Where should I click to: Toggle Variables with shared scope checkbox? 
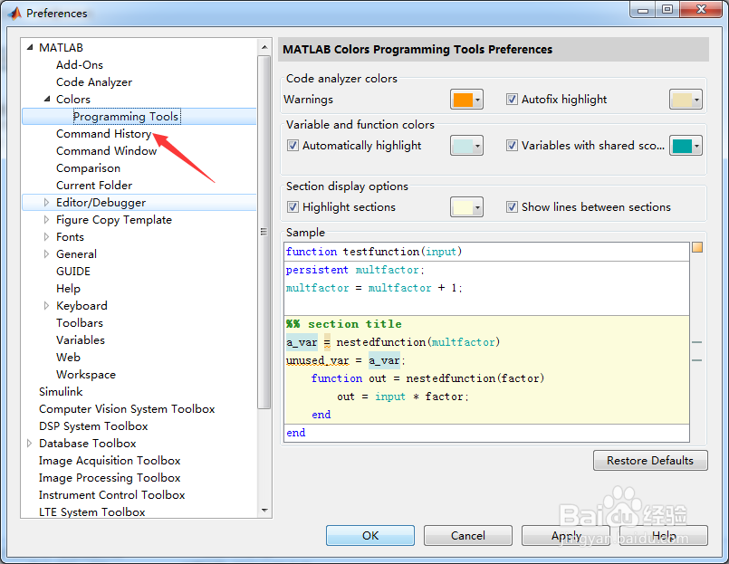[x=512, y=146]
